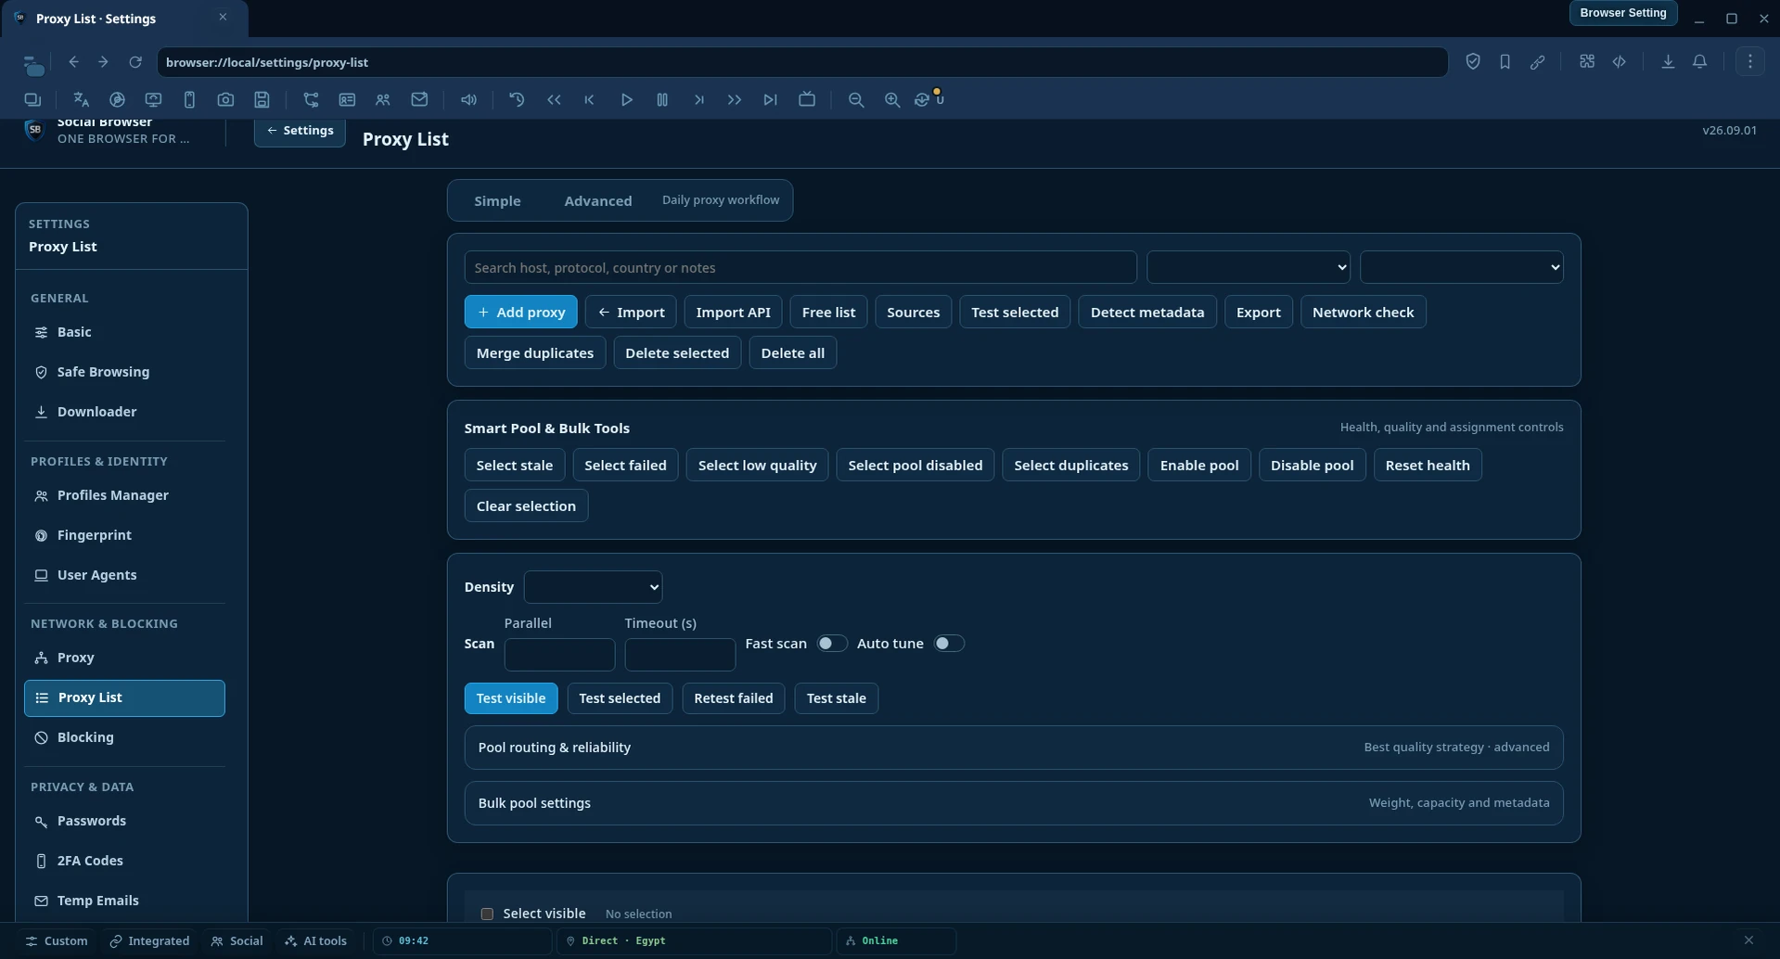Click the Parallel scan input field
The image size is (1780, 959).
tap(559, 655)
